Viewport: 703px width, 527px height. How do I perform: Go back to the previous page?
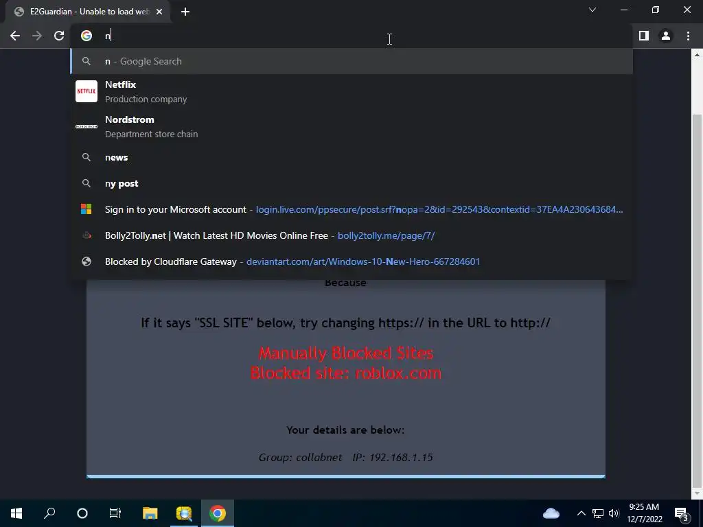[15, 36]
